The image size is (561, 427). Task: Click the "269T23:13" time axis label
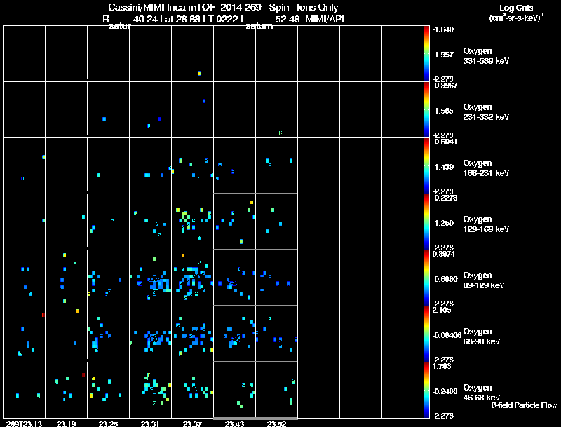click(24, 424)
